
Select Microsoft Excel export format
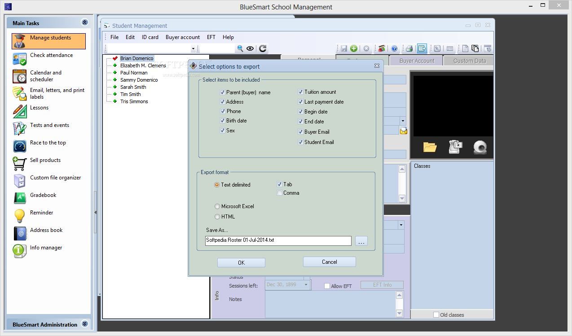click(x=217, y=206)
